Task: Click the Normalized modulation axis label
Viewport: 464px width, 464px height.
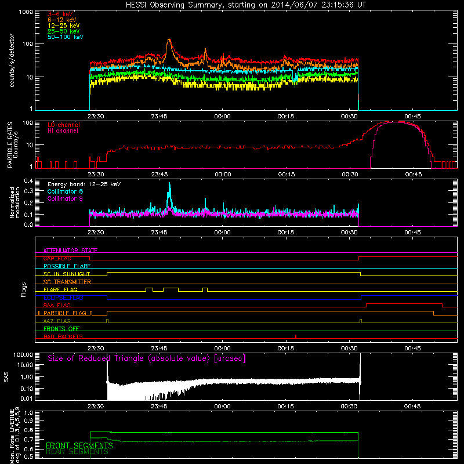Action: click(x=14, y=202)
